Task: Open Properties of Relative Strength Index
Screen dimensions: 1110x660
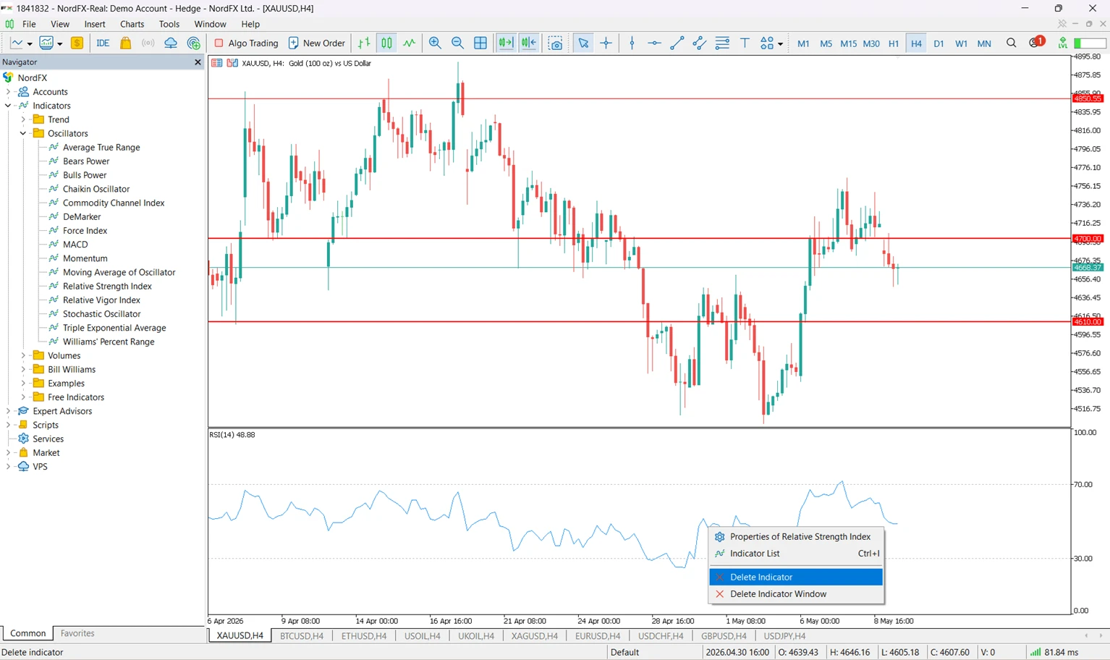Action: (x=796, y=537)
